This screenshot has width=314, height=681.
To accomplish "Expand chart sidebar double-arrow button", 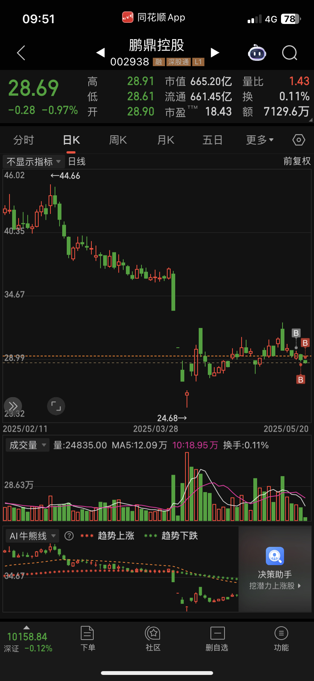I will point(13,406).
